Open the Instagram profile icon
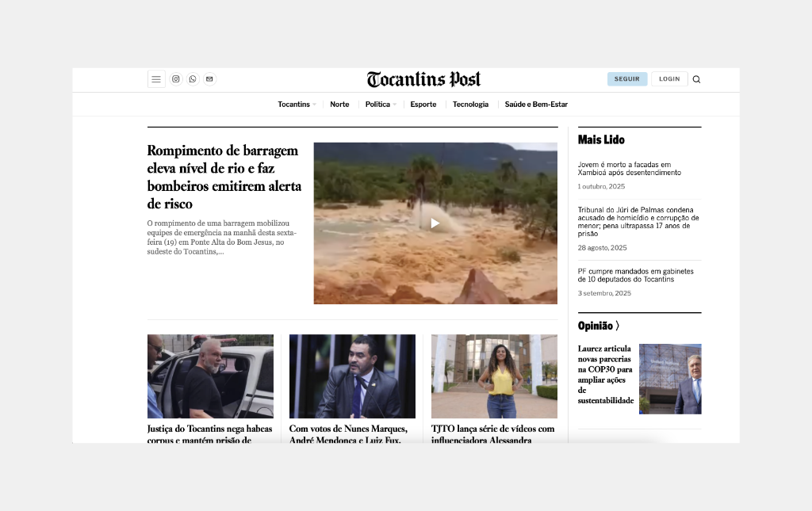This screenshot has height=511, width=812. point(176,79)
